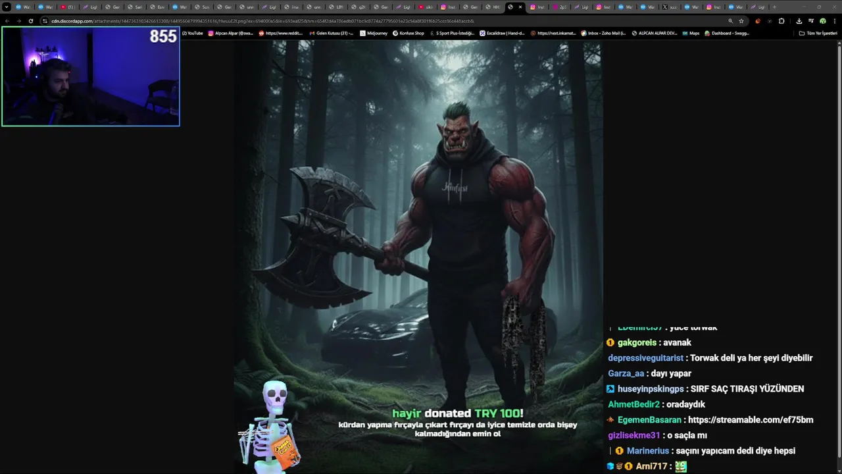842x474 pixels.
Task: Click username AhmetBedir2 in chat
Action: point(633,404)
